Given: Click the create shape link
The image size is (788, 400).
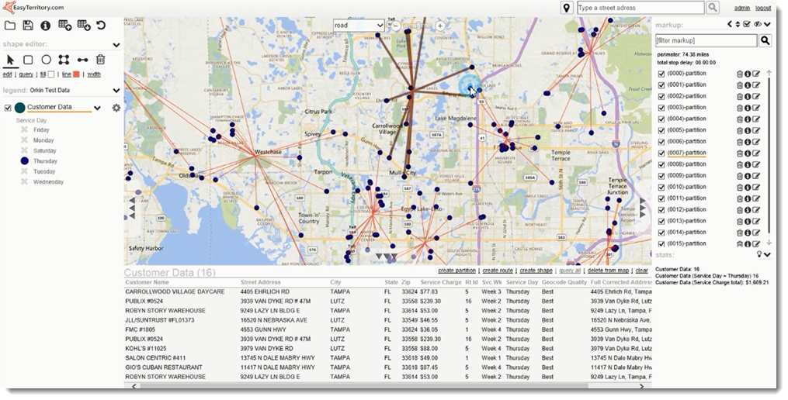Looking at the screenshot, I should pos(536,271).
